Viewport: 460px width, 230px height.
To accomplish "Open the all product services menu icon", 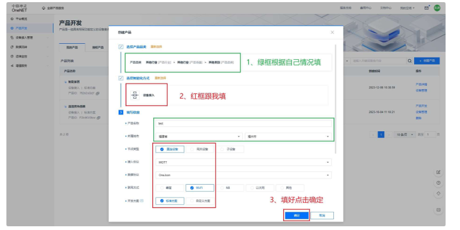I will (43, 8).
